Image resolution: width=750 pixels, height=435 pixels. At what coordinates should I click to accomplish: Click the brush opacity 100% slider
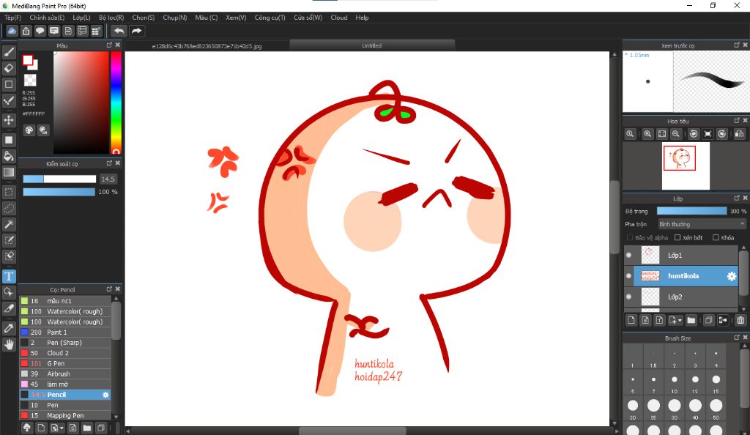[59, 192]
